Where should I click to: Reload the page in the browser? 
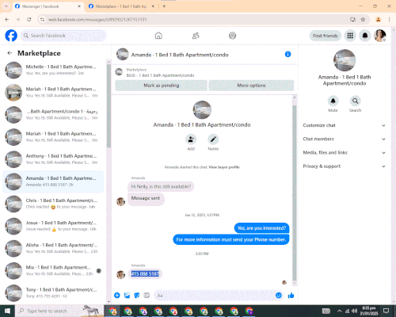[x=29, y=20]
